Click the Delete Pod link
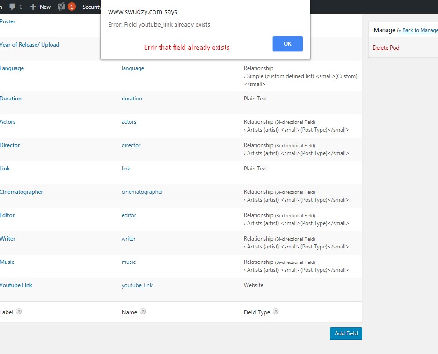The height and width of the screenshot is (354, 438). tap(387, 47)
